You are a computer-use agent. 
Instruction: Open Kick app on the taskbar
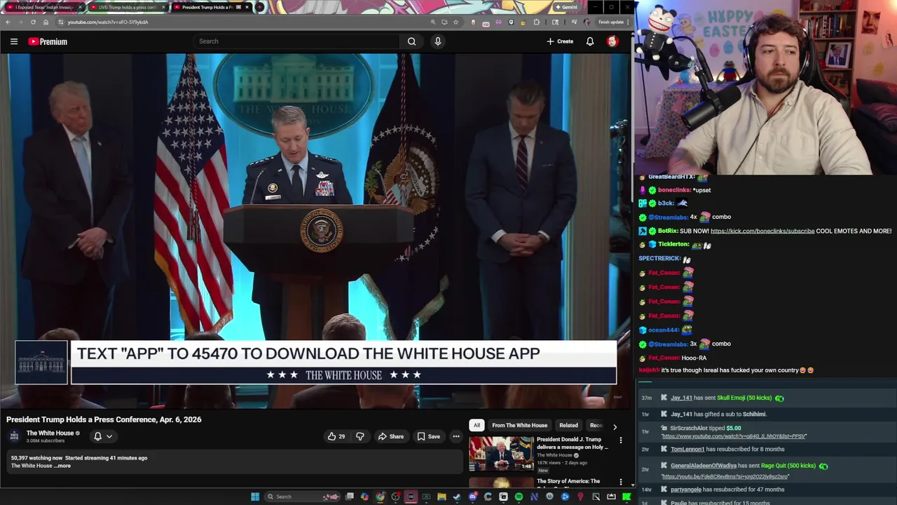pos(626,497)
